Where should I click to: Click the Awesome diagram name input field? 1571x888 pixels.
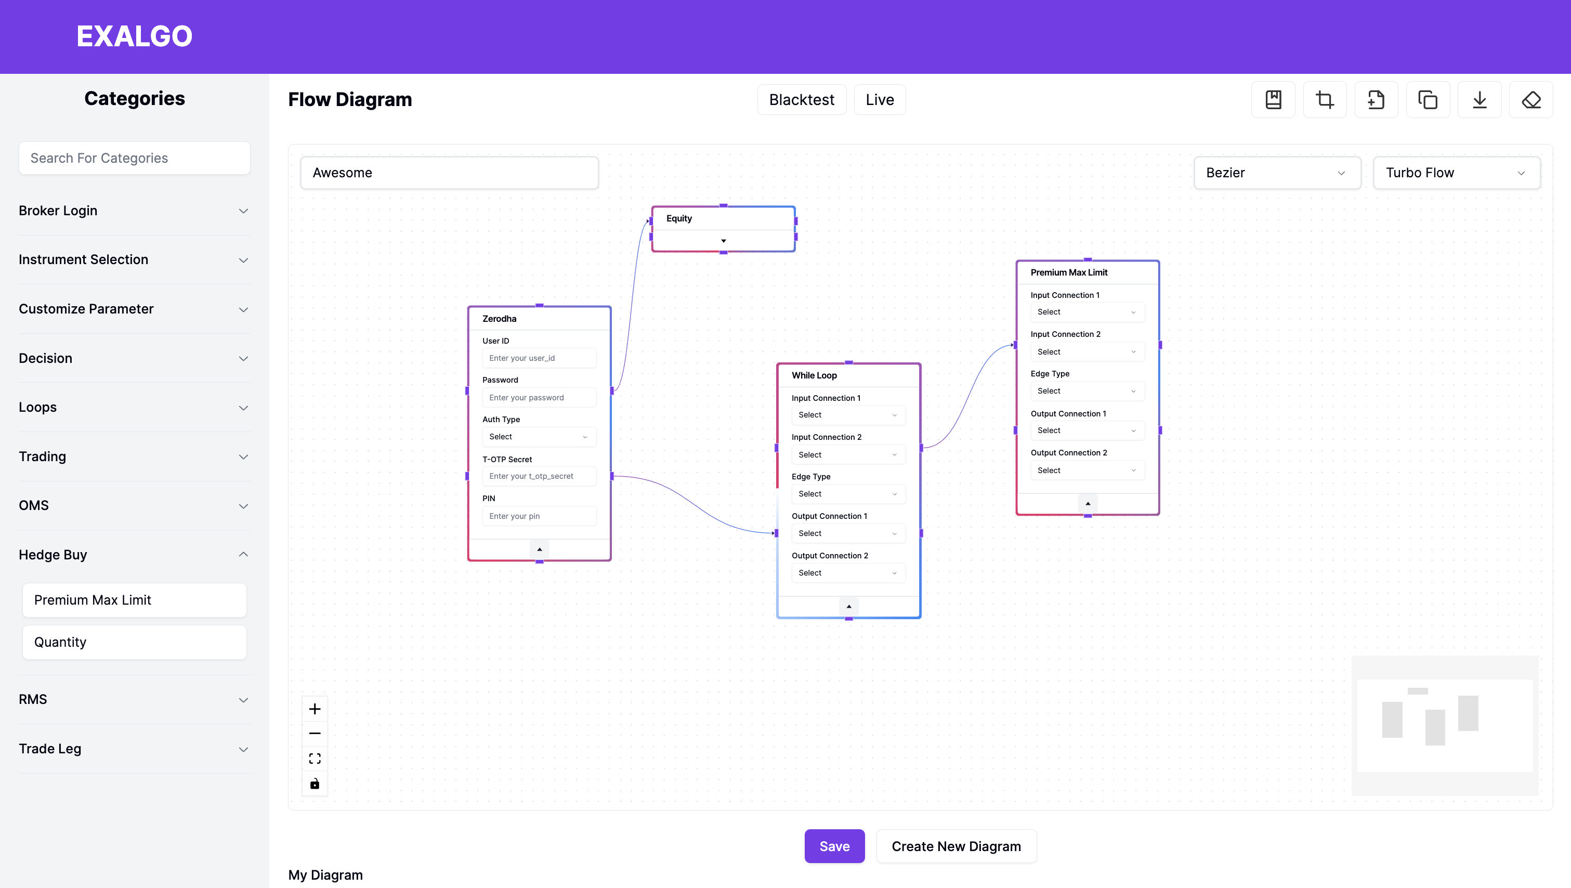click(x=449, y=173)
